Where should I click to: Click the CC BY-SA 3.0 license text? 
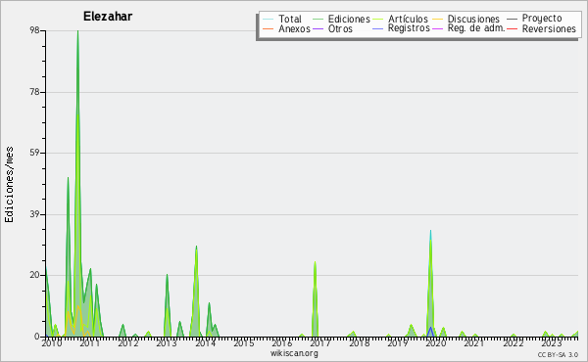[x=558, y=354]
